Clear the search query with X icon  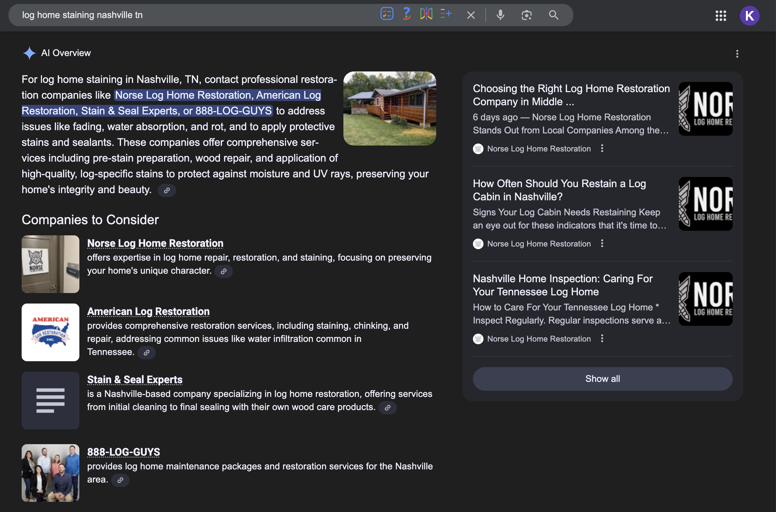[x=471, y=15]
